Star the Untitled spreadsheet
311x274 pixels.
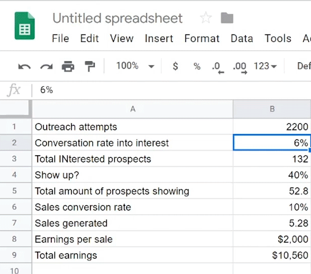click(x=206, y=18)
